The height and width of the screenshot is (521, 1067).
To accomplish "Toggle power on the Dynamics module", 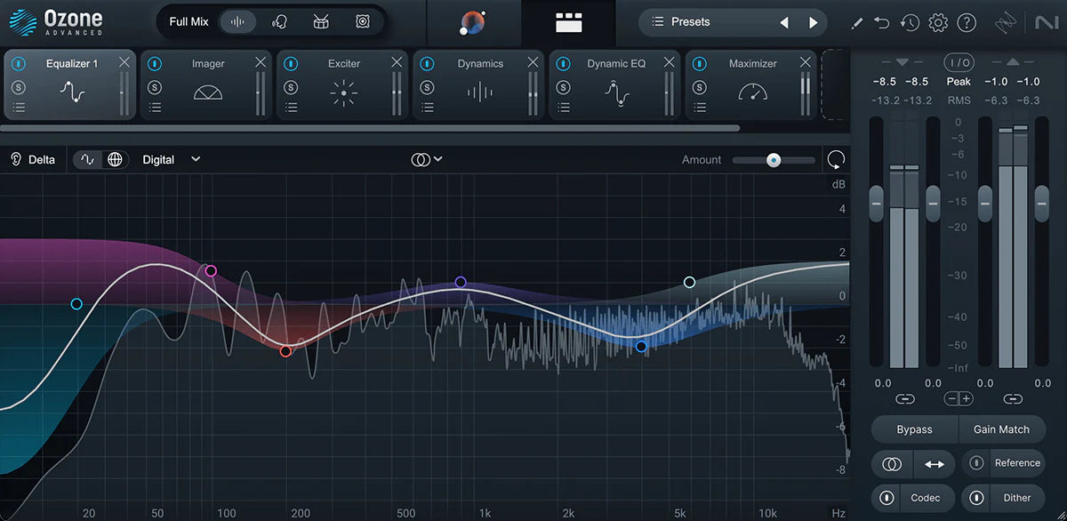I will pos(426,63).
